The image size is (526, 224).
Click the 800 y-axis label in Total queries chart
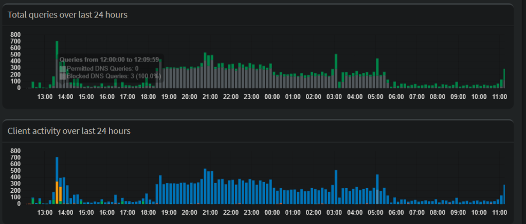click(15, 35)
